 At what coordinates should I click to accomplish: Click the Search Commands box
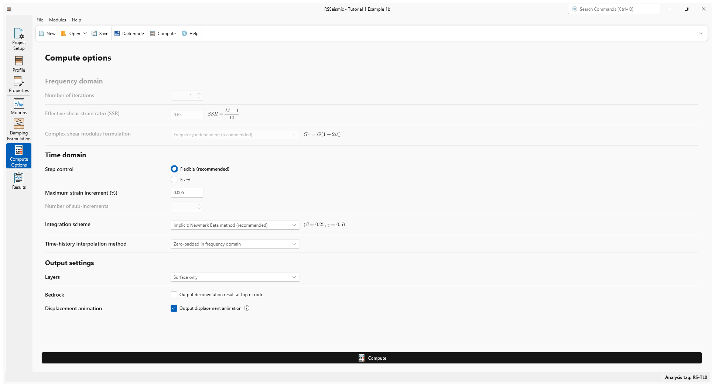point(614,9)
